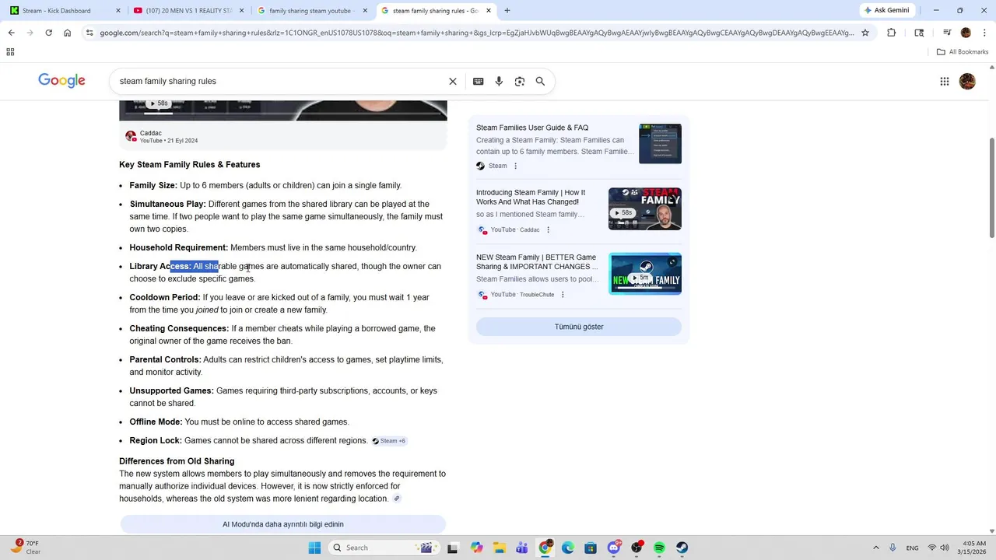Open Discord from the taskbar
Image resolution: width=996 pixels, height=560 pixels.
[x=614, y=548]
